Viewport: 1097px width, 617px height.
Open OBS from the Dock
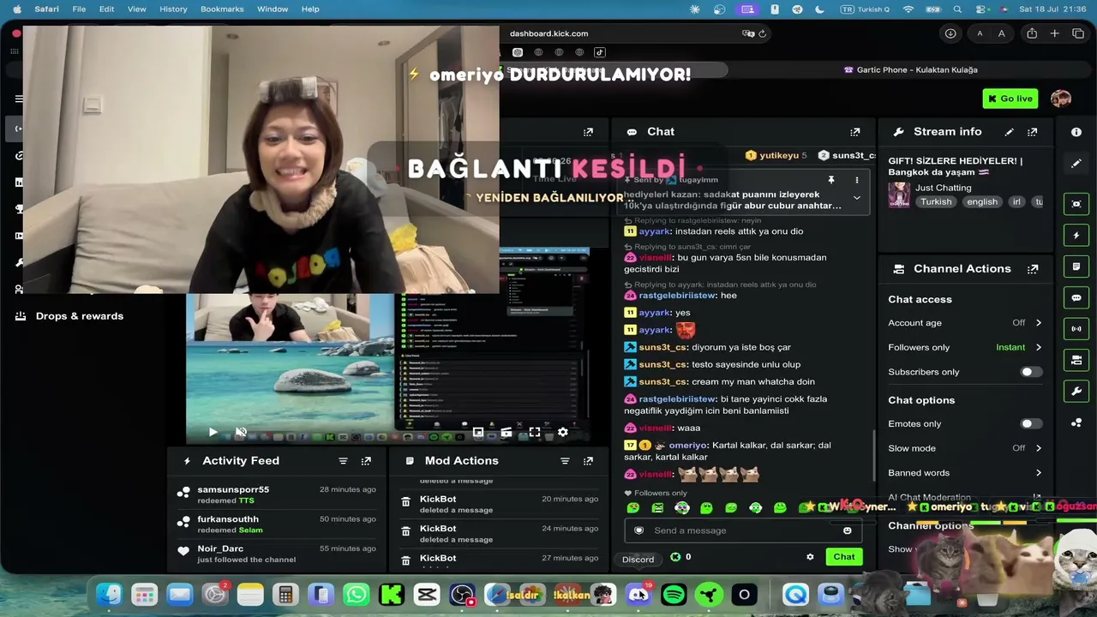pos(462,594)
